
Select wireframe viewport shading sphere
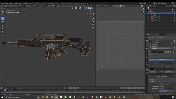click(x=87, y=8)
